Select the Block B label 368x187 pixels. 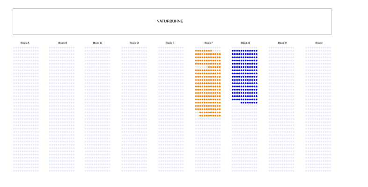coord(63,43)
